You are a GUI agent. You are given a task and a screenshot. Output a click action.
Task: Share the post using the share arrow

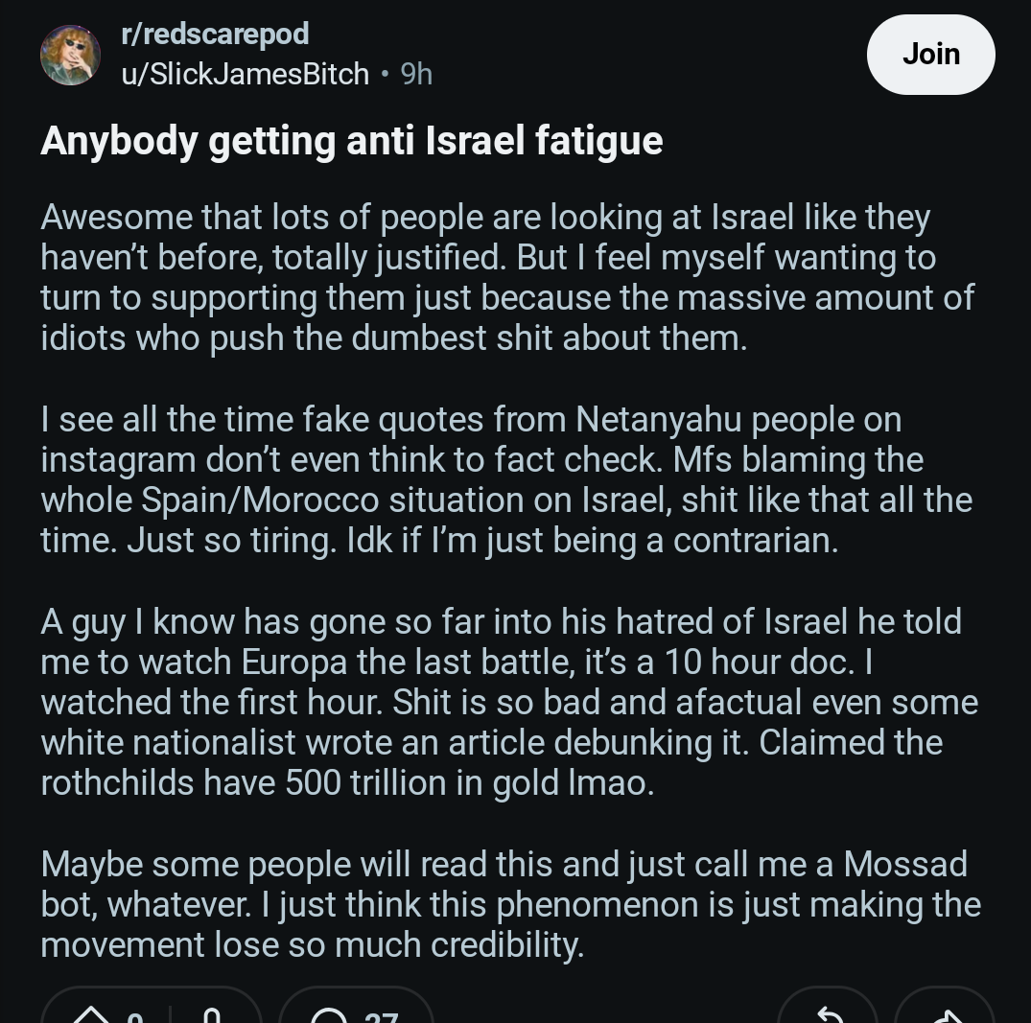point(945,1013)
